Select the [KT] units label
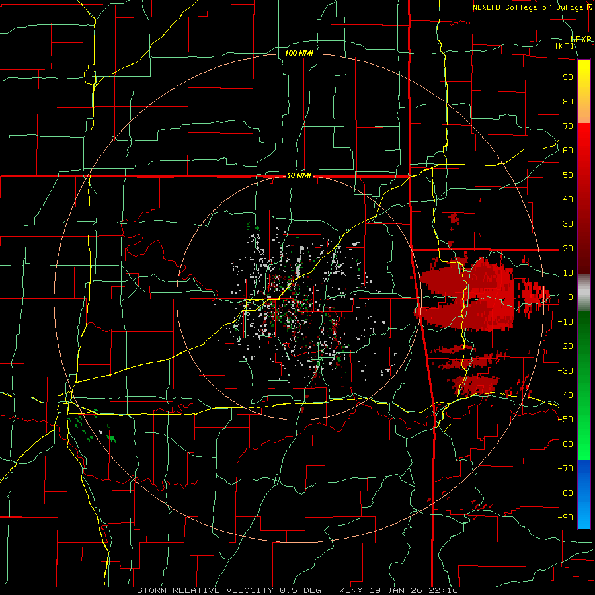 565,46
